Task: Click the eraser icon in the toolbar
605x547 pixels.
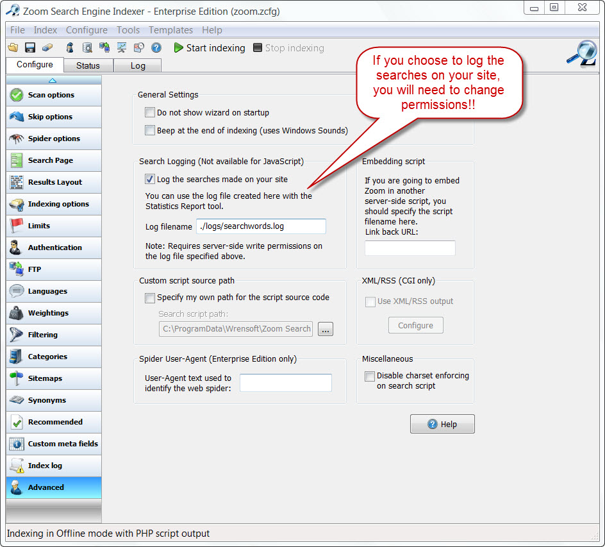Action: click(x=47, y=47)
